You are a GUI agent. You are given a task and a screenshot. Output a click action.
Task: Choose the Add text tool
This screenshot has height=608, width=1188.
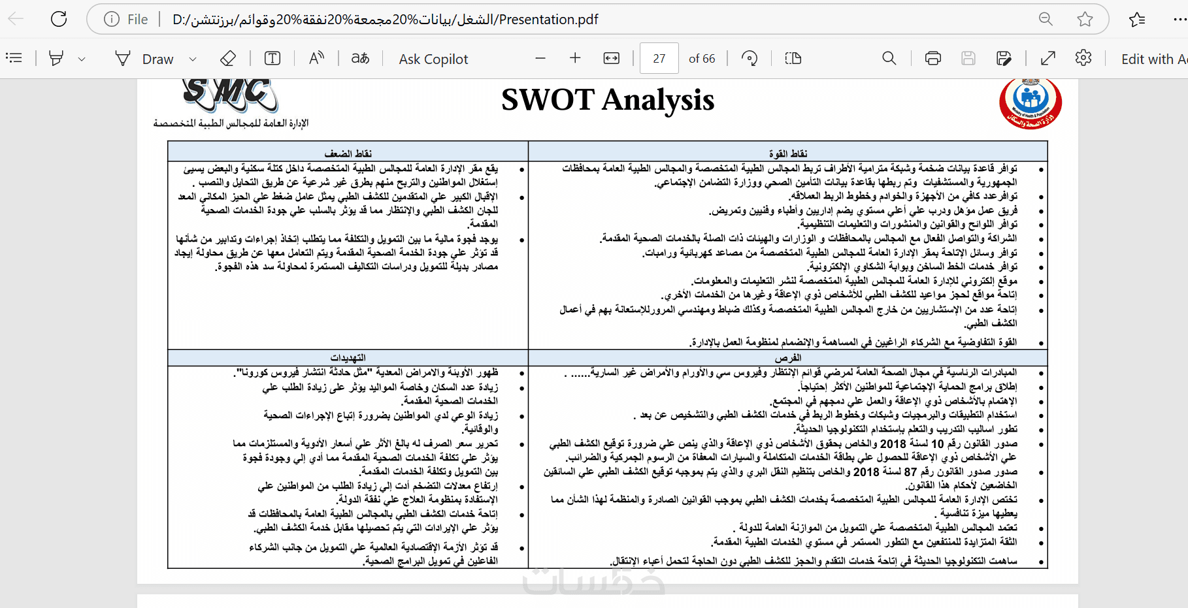(x=272, y=58)
